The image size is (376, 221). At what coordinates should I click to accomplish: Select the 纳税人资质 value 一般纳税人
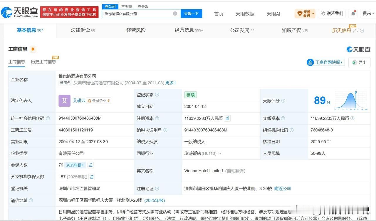195,142
